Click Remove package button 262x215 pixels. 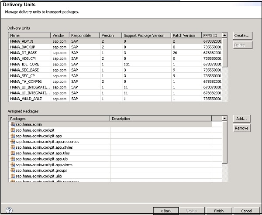[x=241, y=128]
